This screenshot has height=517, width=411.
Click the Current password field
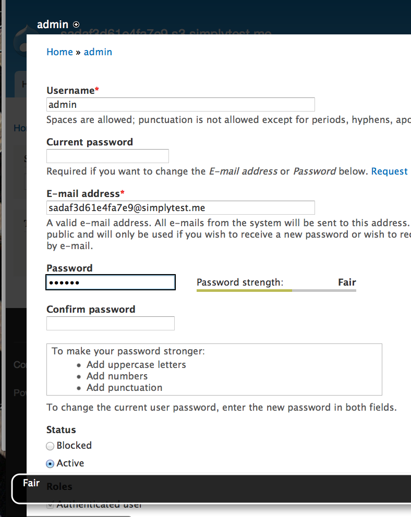(107, 156)
